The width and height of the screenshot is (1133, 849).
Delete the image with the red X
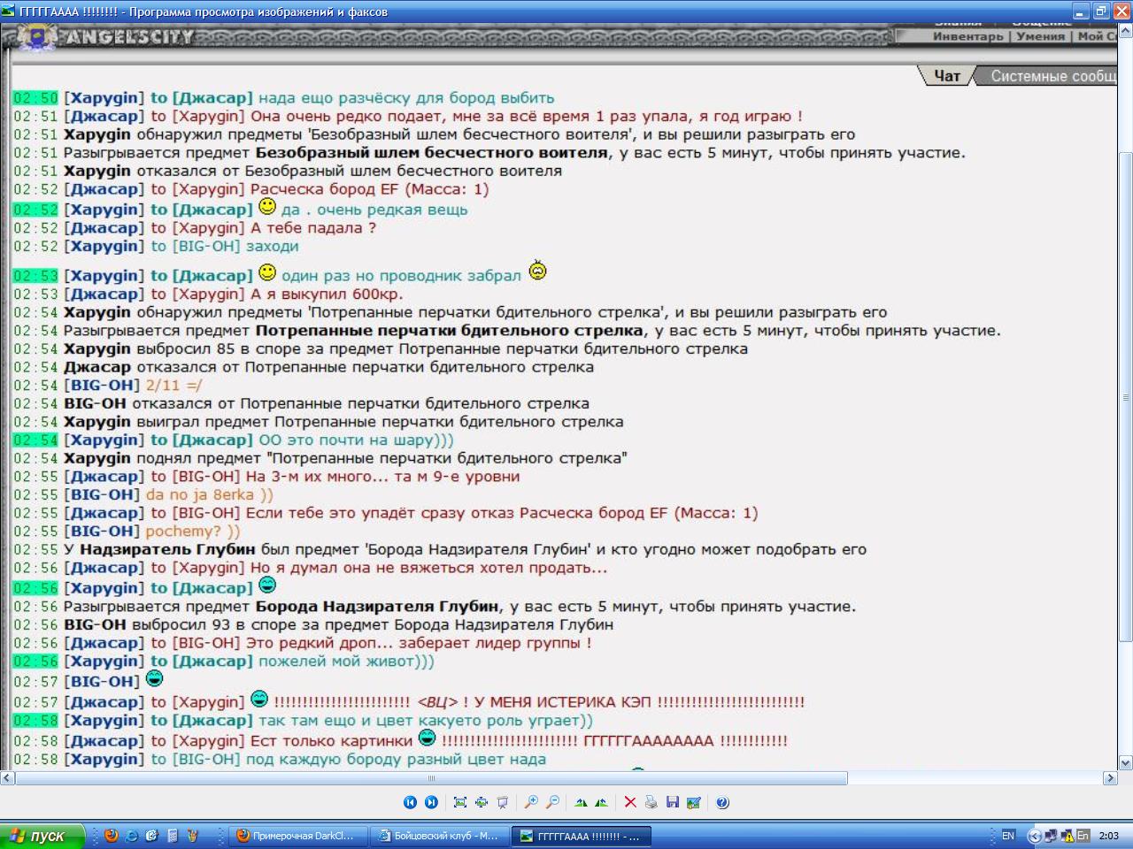[x=630, y=802]
